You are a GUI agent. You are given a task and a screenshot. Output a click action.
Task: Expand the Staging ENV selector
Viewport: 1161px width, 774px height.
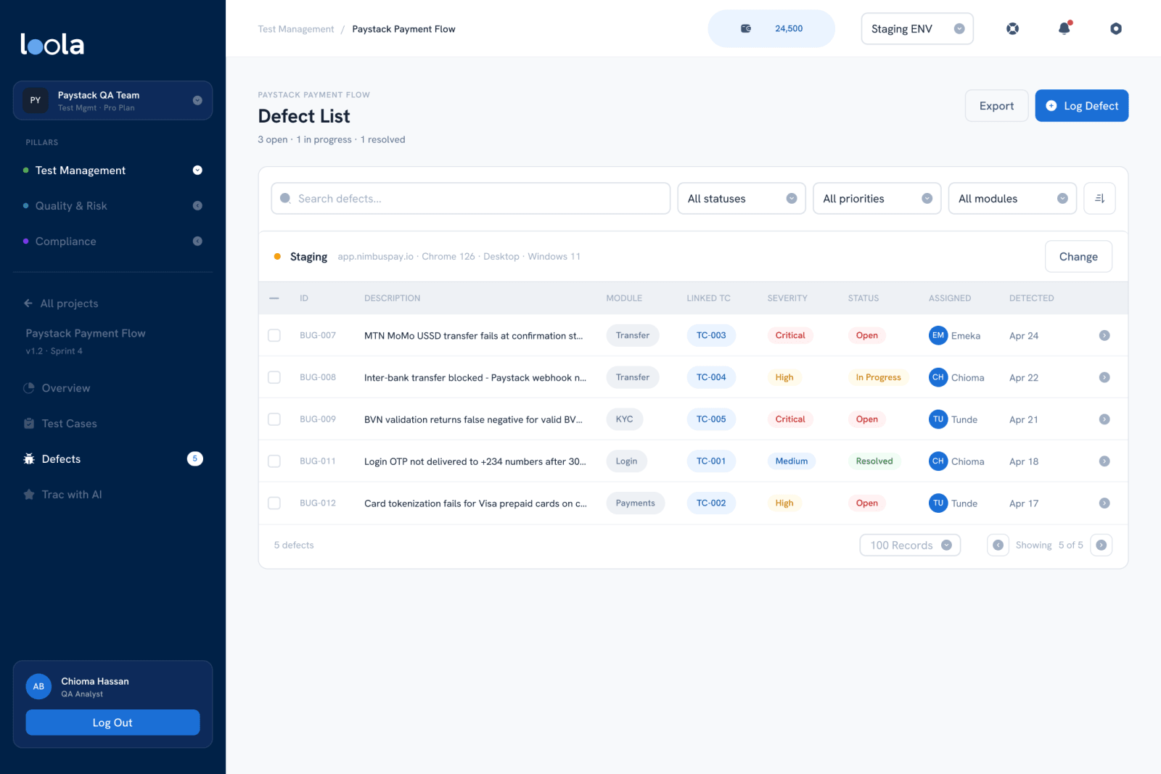click(x=917, y=28)
